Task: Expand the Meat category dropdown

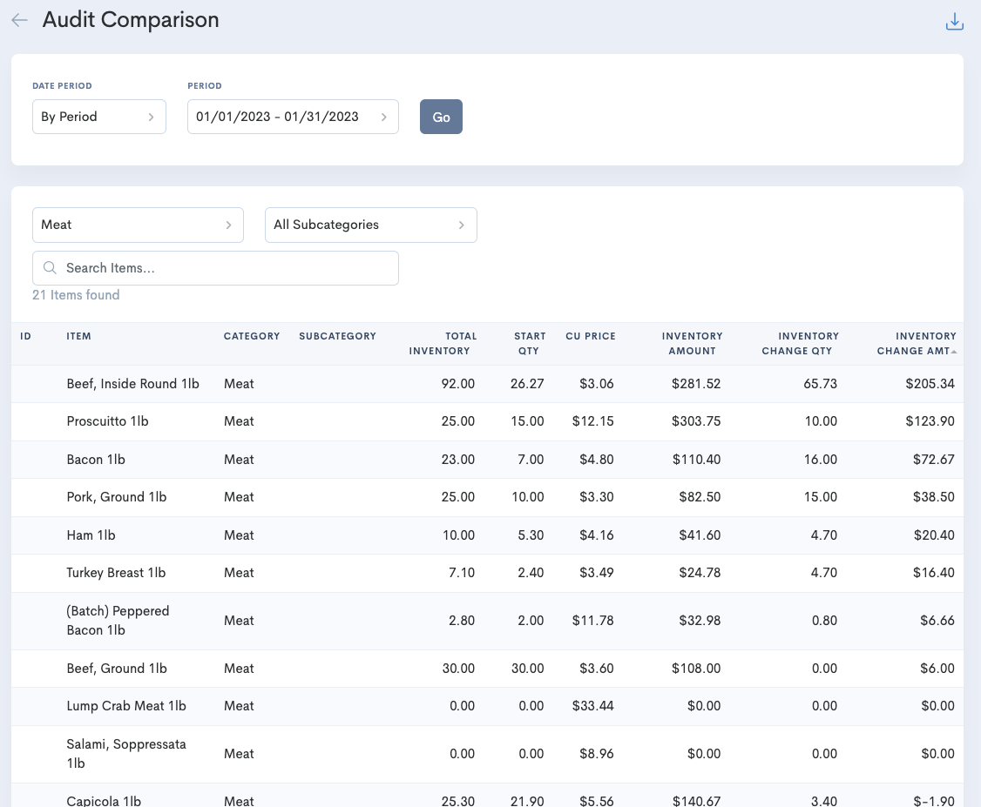Action: (x=138, y=225)
